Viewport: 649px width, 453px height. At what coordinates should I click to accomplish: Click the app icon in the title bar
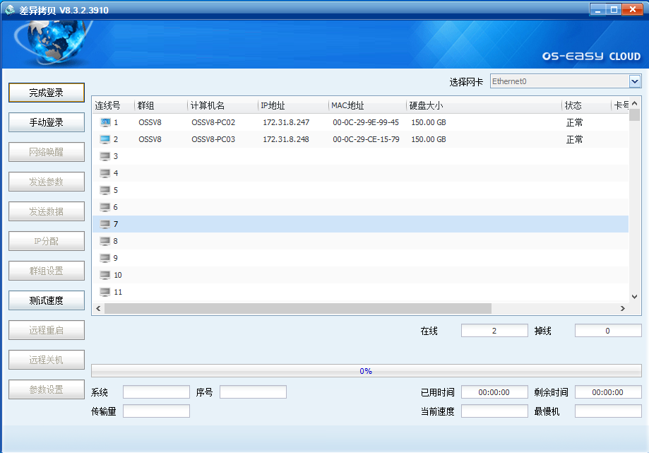point(10,10)
